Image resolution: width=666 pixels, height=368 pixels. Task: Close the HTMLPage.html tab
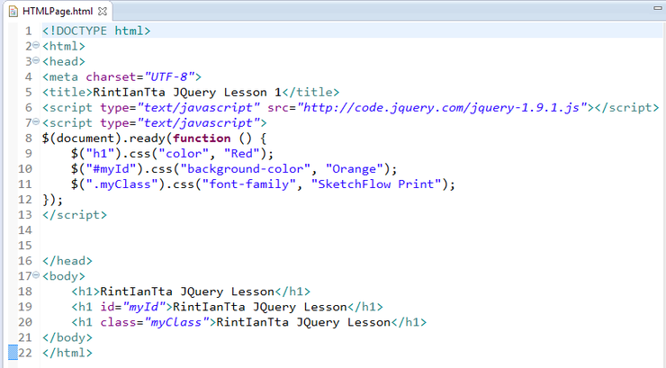(103, 12)
